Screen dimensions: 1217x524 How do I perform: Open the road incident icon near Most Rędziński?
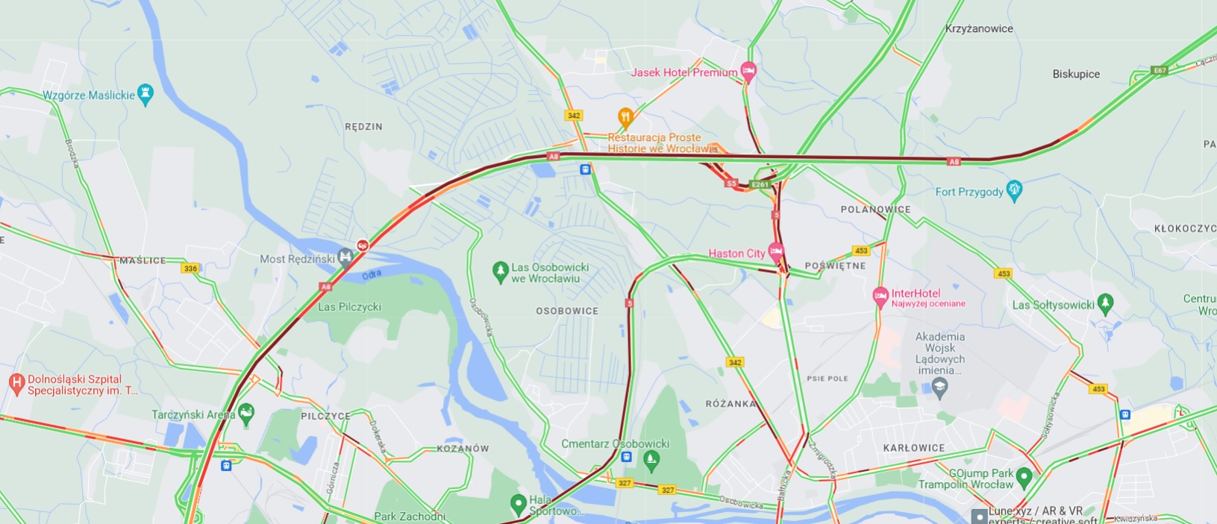click(363, 244)
